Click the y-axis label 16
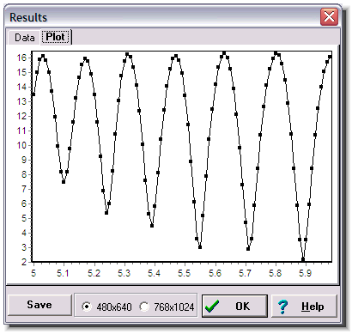The width and height of the screenshot is (352, 334). 21,58
